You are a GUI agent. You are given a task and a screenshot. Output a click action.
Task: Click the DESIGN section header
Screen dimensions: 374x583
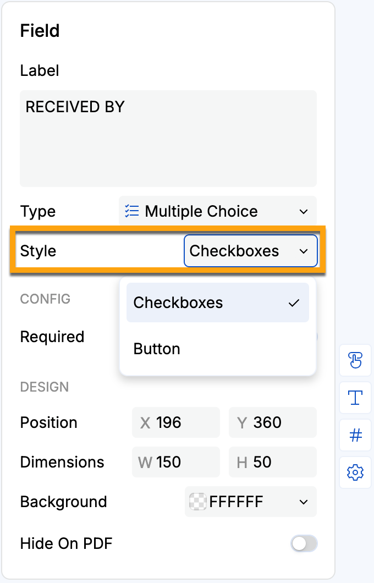click(x=45, y=387)
